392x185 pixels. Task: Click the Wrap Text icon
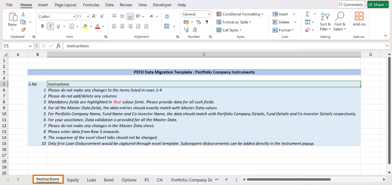pyautogui.click(x=167, y=16)
